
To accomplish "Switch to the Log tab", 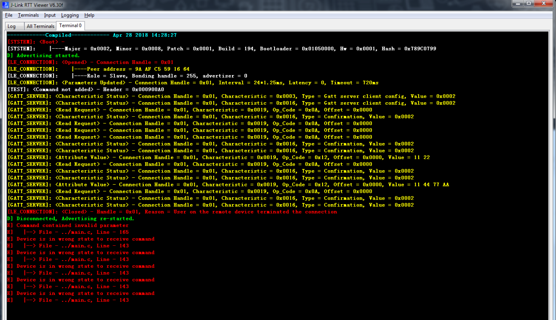I will tap(11, 26).
